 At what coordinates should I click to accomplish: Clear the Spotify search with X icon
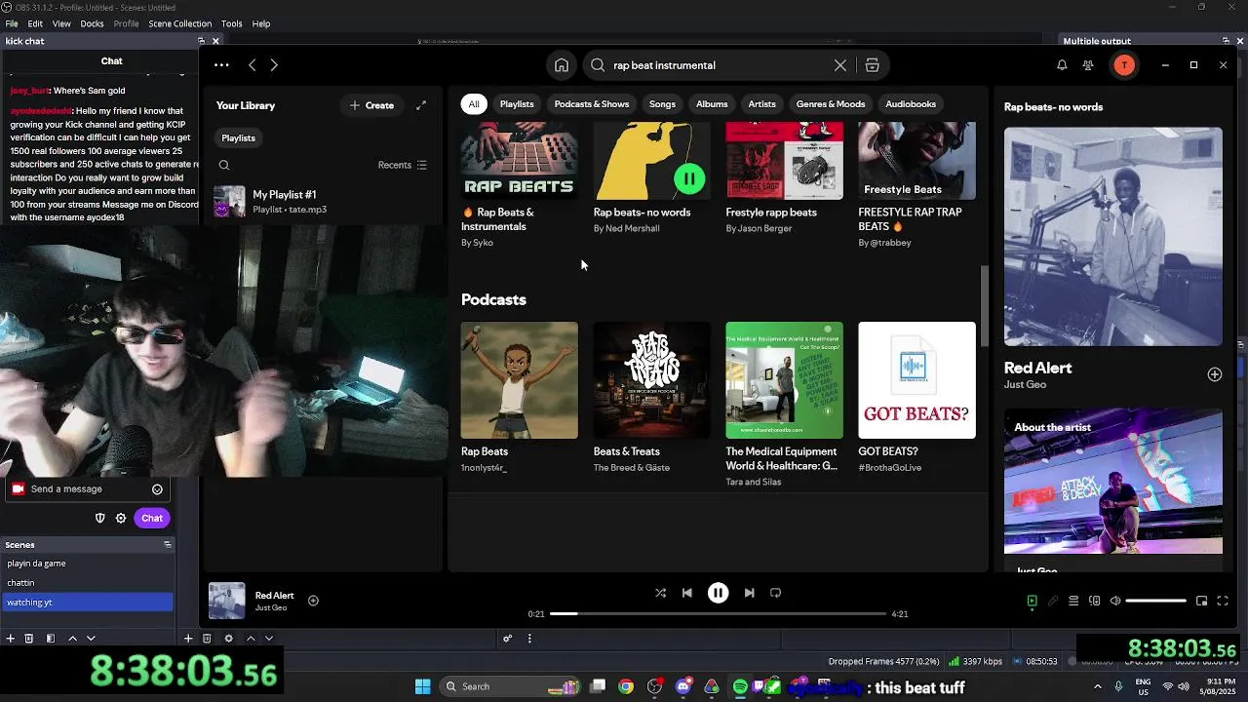point(840,65)
